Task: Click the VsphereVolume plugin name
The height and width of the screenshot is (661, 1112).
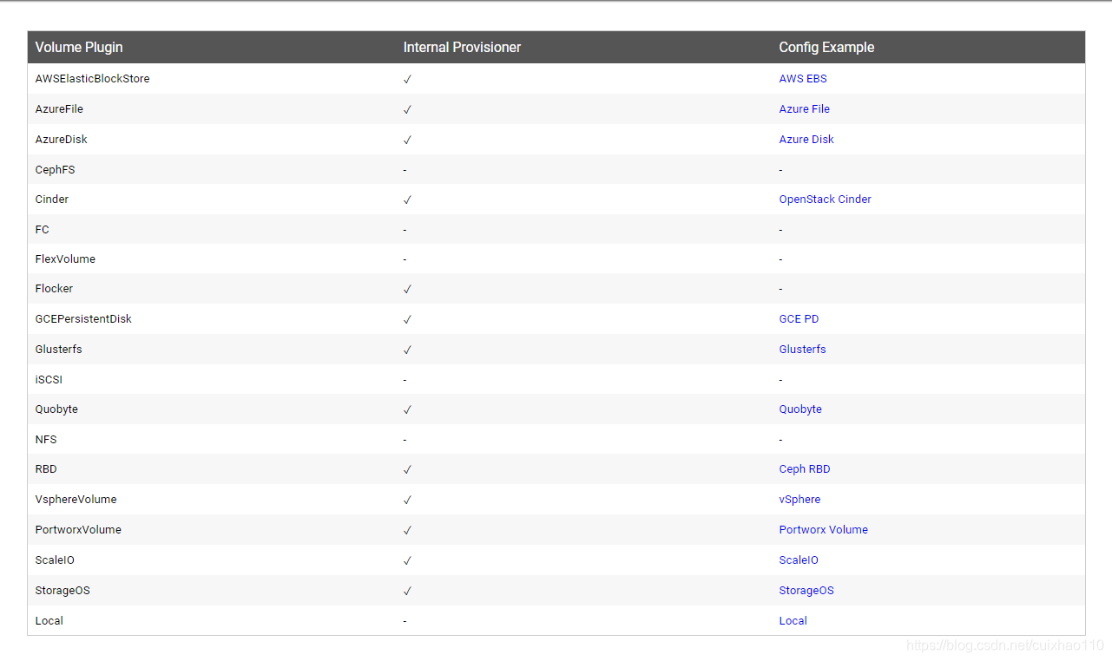Action: point(76,499)
